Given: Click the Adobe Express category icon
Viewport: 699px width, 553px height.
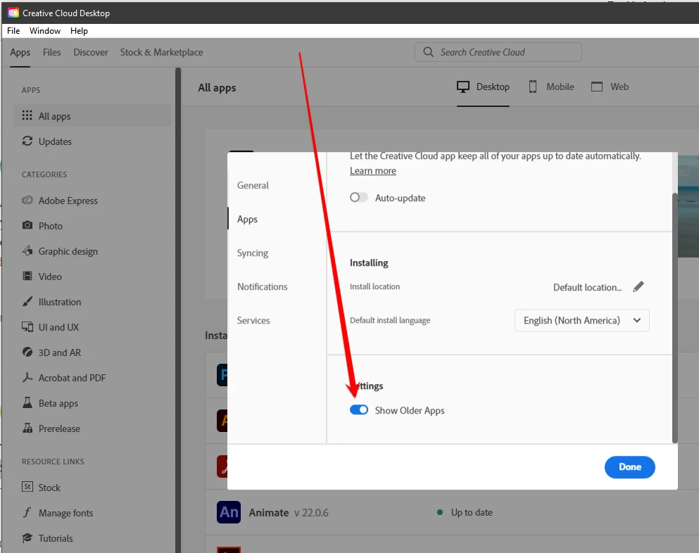Looking at the screenshot, I should (x=27, y=200).
